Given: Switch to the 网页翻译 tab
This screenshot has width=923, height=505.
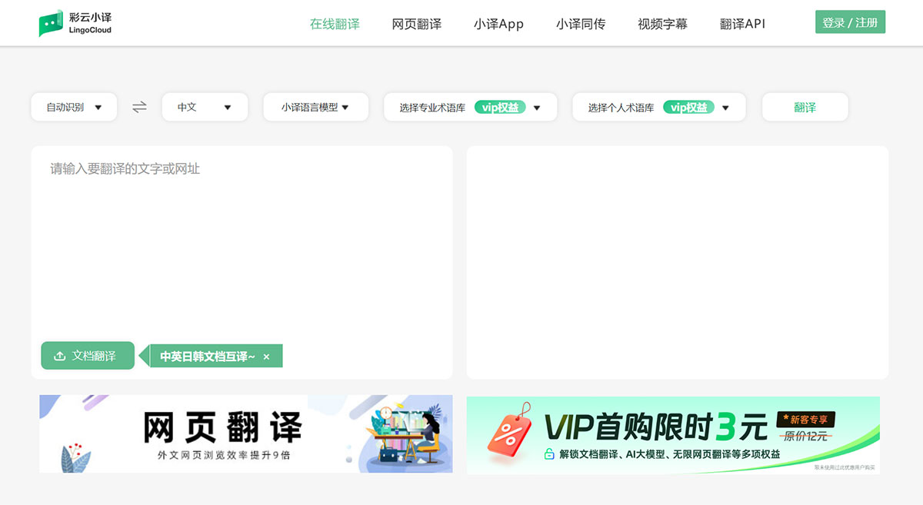Looking at the screenshot, I should click(x=416, y=24).
